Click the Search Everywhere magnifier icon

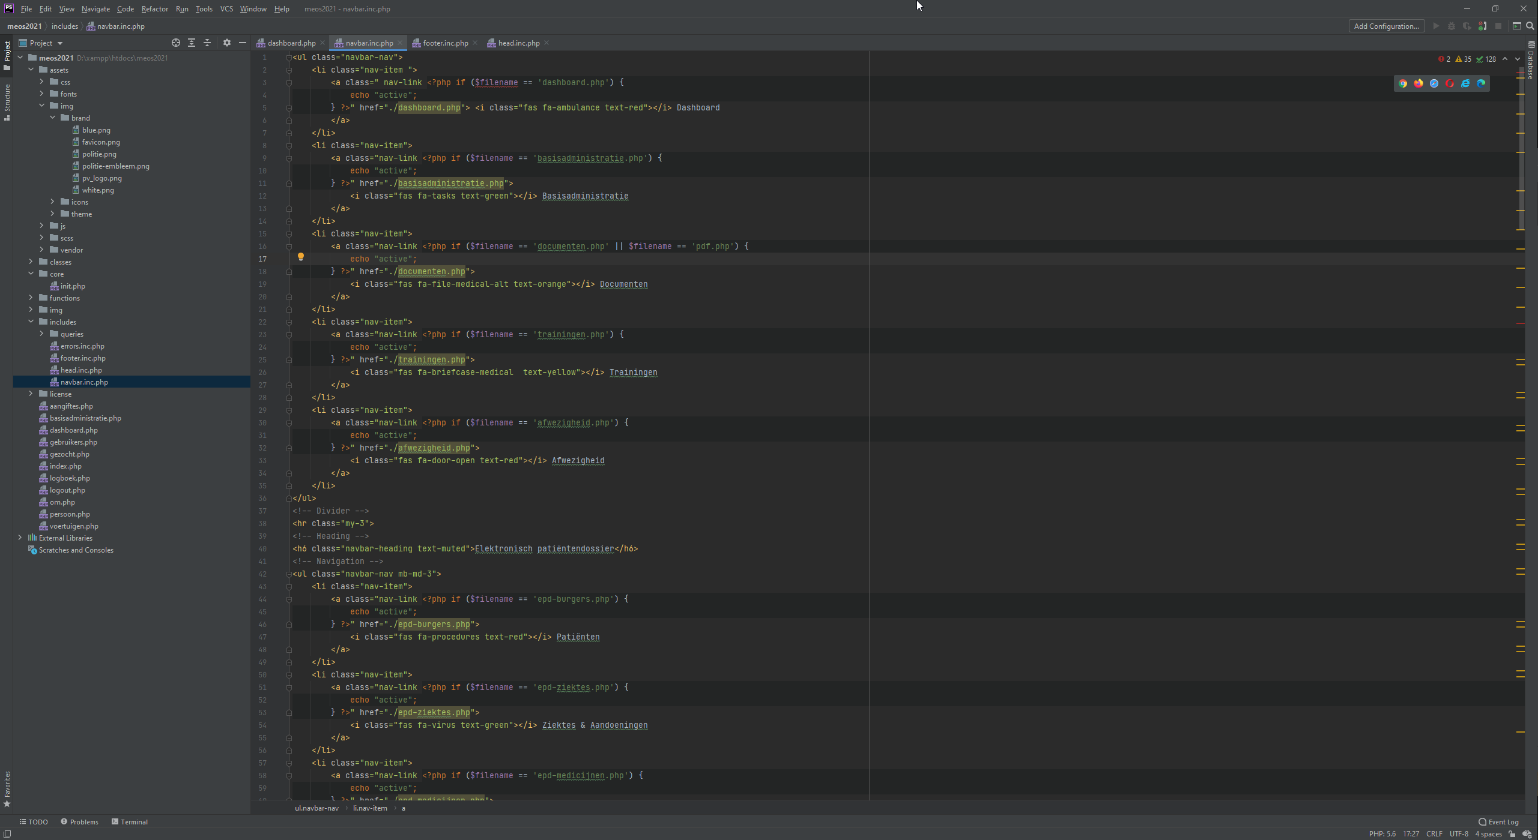pos(1530,26)
